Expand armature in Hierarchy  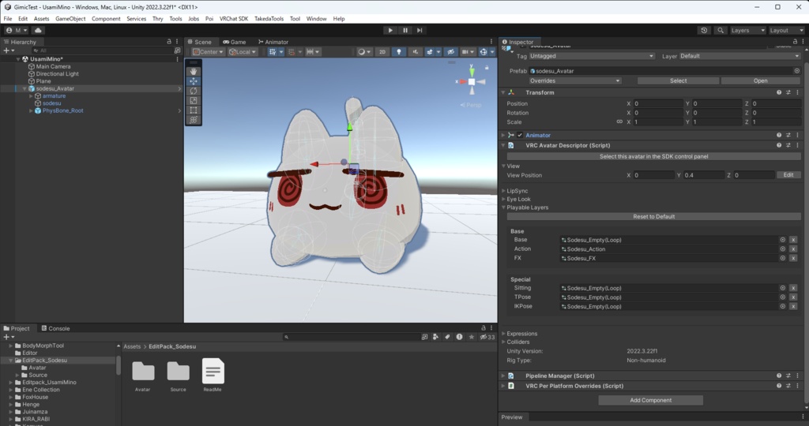(x=31, y=96)
